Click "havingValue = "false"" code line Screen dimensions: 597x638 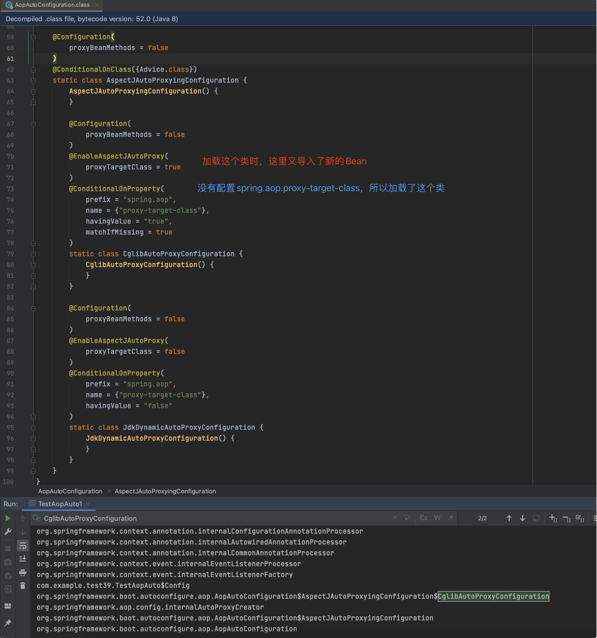click(129, 406)
